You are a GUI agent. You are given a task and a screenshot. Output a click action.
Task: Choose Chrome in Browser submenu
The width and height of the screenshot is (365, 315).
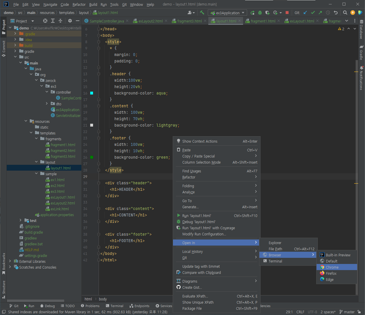(337, 267)
